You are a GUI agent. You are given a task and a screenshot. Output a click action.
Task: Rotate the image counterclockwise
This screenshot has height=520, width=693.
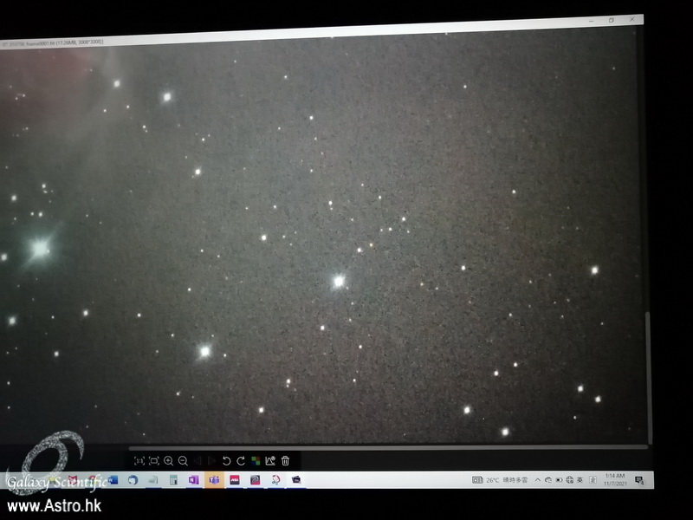coord(226,461)
